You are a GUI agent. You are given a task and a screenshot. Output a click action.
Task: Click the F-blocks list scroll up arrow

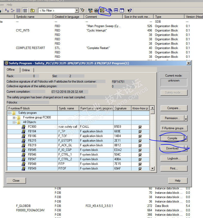pos(153,108)
